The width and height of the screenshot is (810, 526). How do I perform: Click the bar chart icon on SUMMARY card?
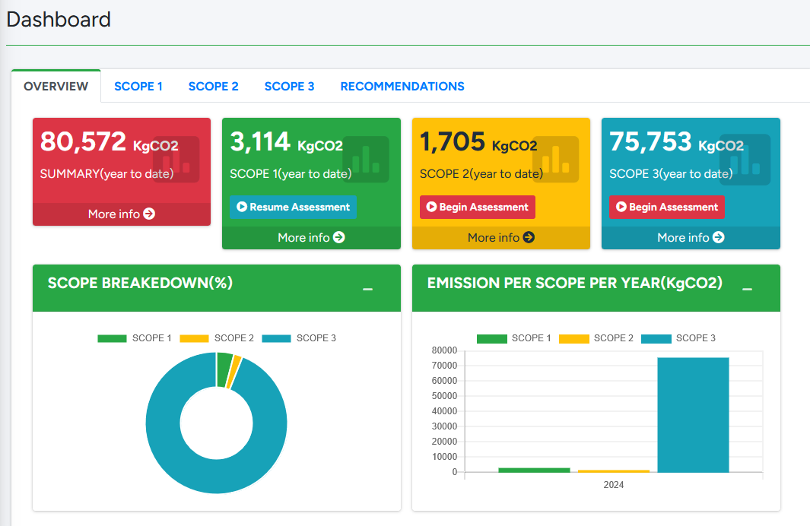[176, 160]
